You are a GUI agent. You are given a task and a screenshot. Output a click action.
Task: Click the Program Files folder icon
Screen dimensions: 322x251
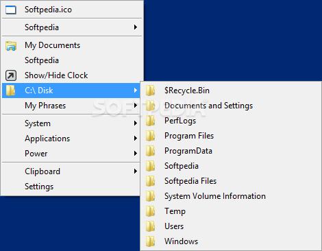pos(151,136)
